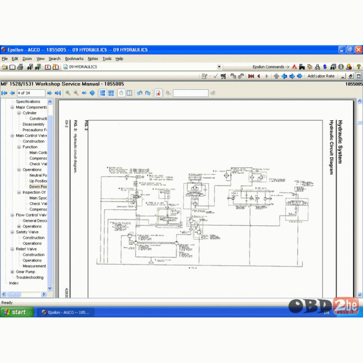This screenshot has height=363, width=363.
Task: Click Add Labor Rate
Action: coord(321,76)
